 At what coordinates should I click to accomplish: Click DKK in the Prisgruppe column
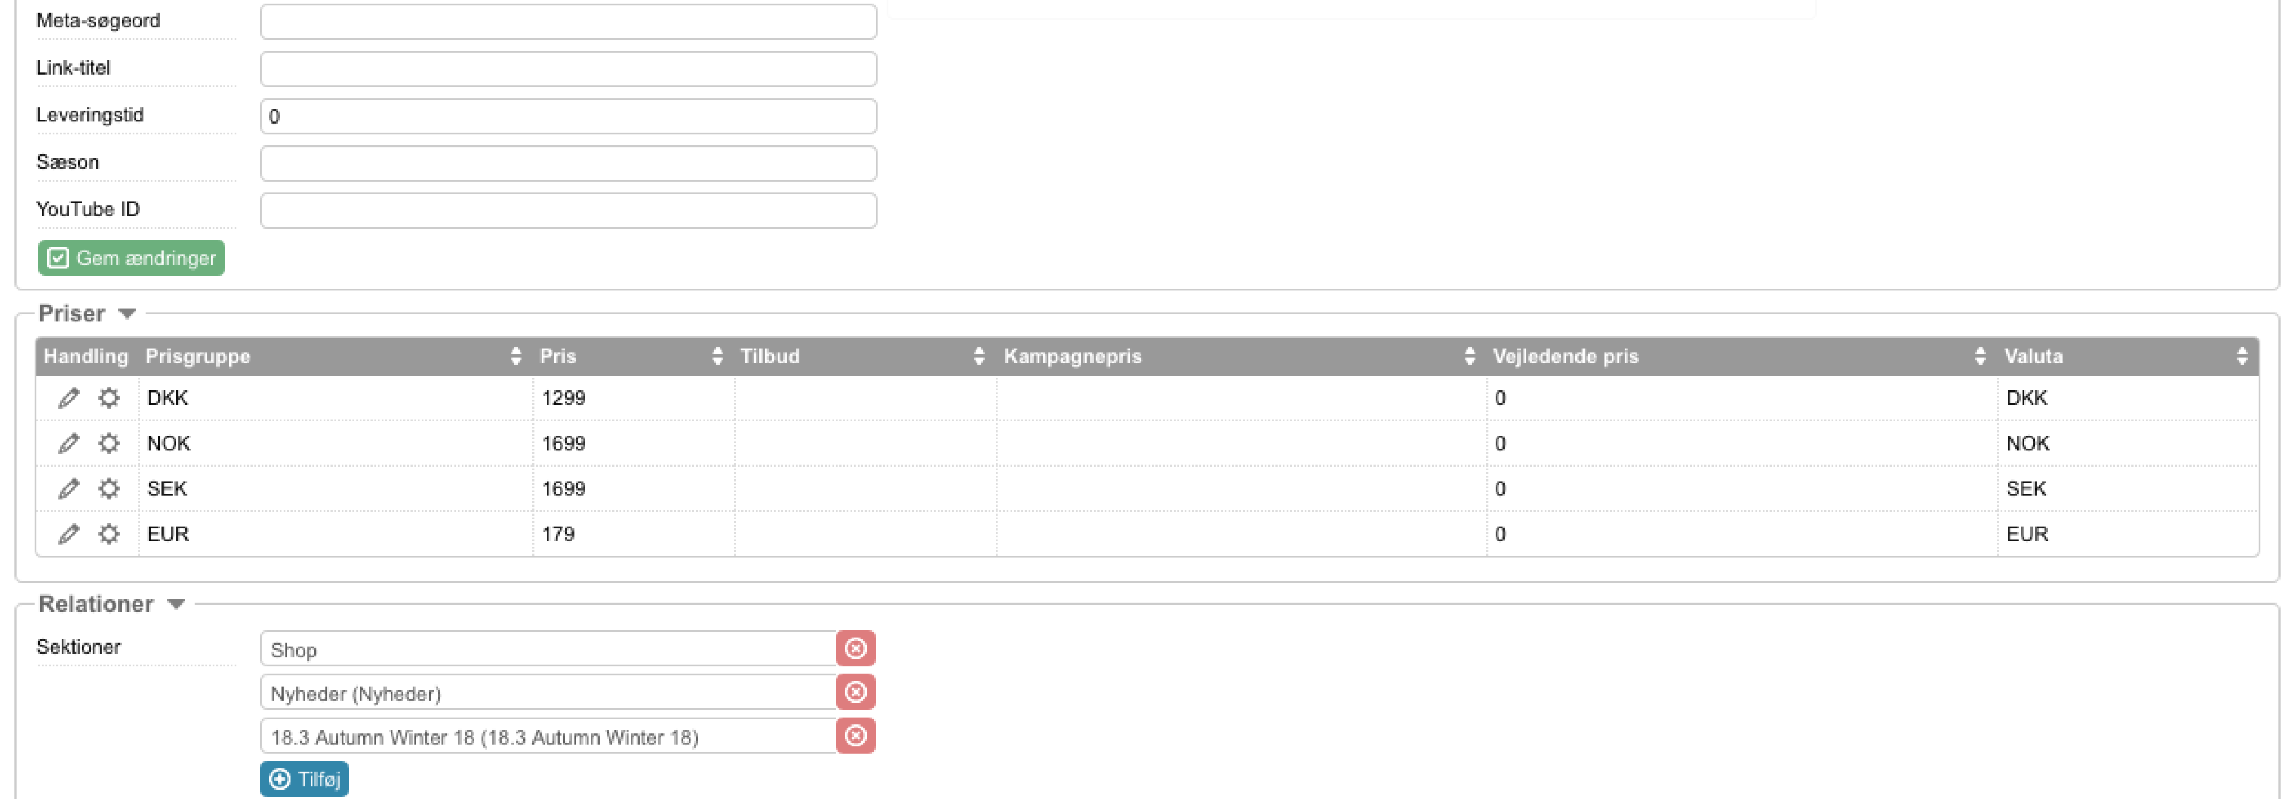tap(167, 397)
